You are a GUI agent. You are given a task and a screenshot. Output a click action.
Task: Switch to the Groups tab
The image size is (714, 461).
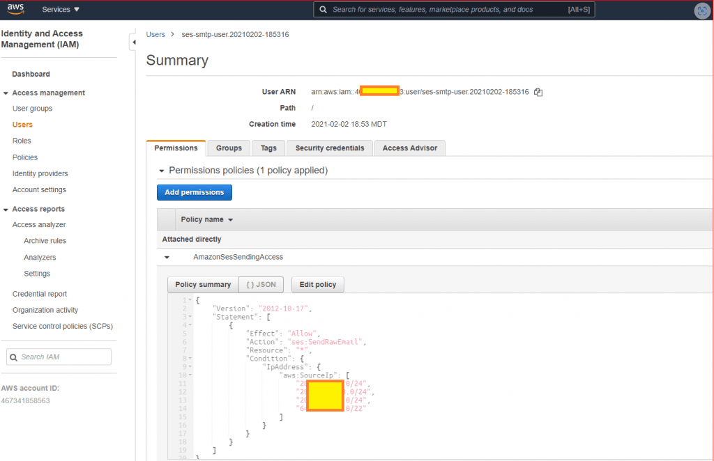(229, 148)
